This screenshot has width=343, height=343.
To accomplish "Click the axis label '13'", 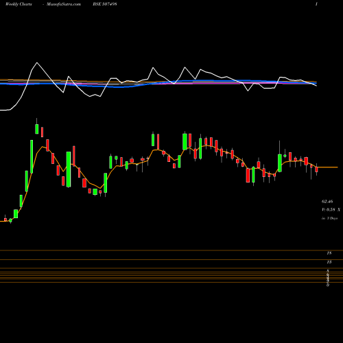I will point(329,262).
